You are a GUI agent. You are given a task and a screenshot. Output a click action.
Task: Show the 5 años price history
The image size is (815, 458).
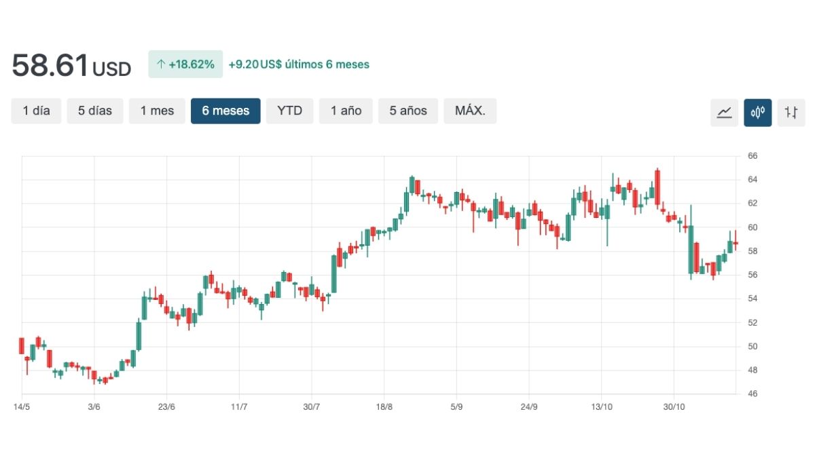(408, 111)
